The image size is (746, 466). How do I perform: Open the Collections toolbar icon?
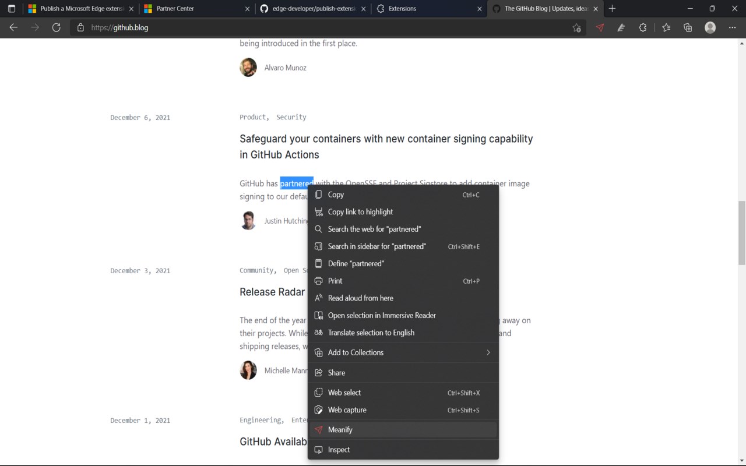tap(688, 27)
